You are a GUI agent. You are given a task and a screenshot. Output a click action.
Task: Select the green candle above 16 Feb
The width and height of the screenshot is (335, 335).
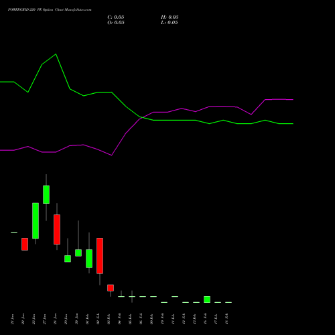coord(207,299)
